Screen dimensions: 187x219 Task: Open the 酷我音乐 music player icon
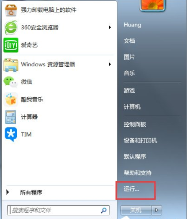click(11, 100)
